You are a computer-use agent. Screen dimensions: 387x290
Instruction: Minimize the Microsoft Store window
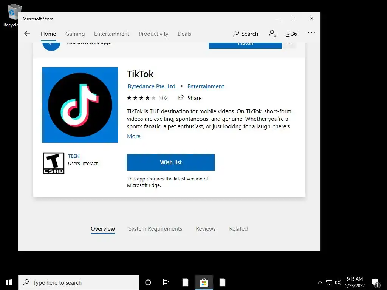[x=277, y=19]
